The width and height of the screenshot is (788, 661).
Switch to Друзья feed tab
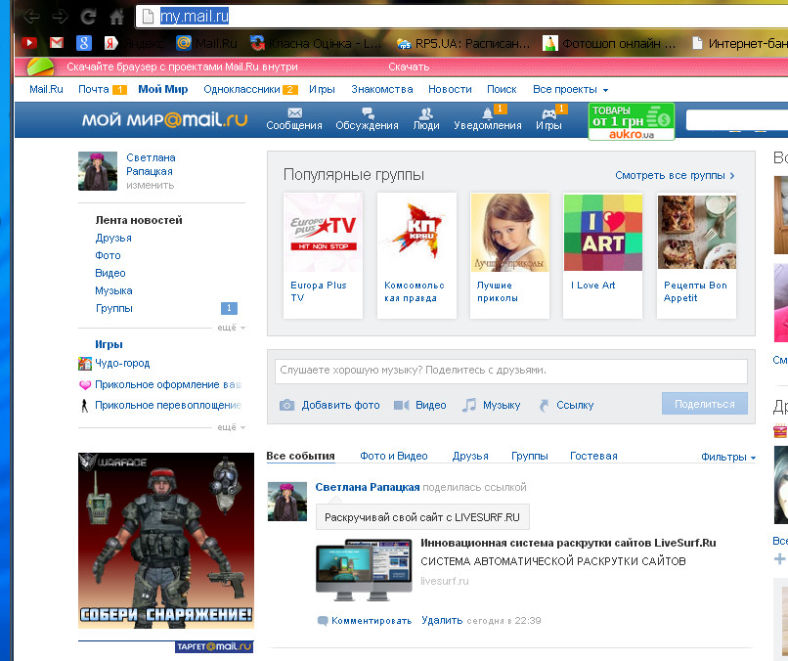coord(470,456)
